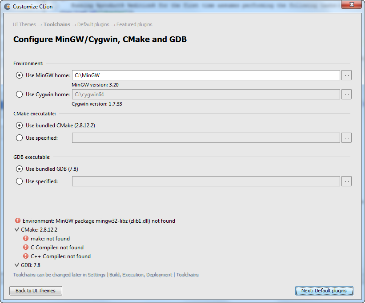Click the Cygwin home path field
The height and width of the screenshot is (303, 365).
tap(206, 94)
